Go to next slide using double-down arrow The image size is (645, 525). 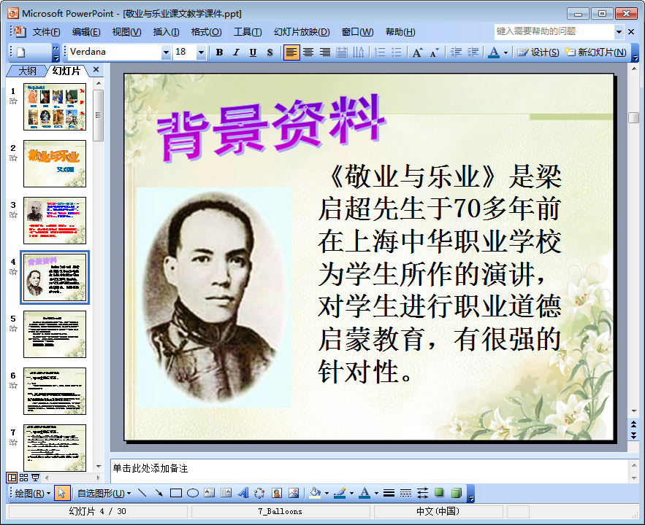633,435
